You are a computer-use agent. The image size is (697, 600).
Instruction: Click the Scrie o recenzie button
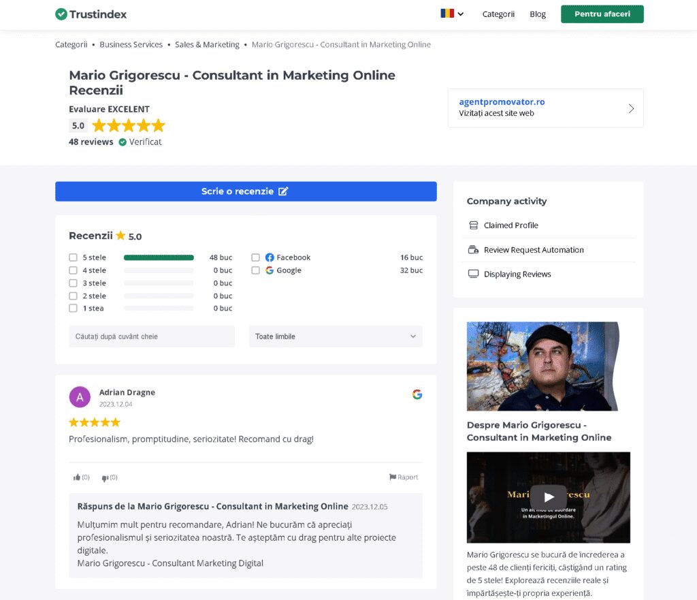246,191
